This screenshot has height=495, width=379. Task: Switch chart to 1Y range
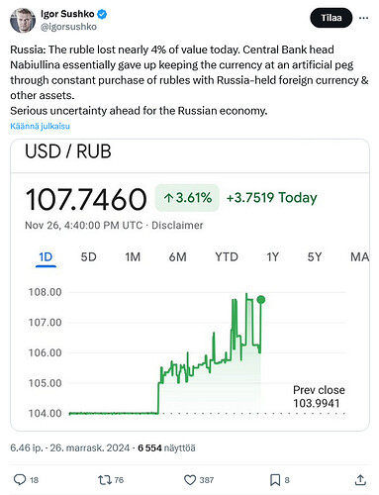click(272, 256)
